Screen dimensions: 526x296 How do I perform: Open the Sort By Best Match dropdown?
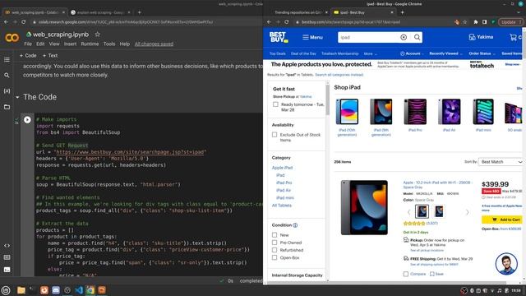pos(501,162)
